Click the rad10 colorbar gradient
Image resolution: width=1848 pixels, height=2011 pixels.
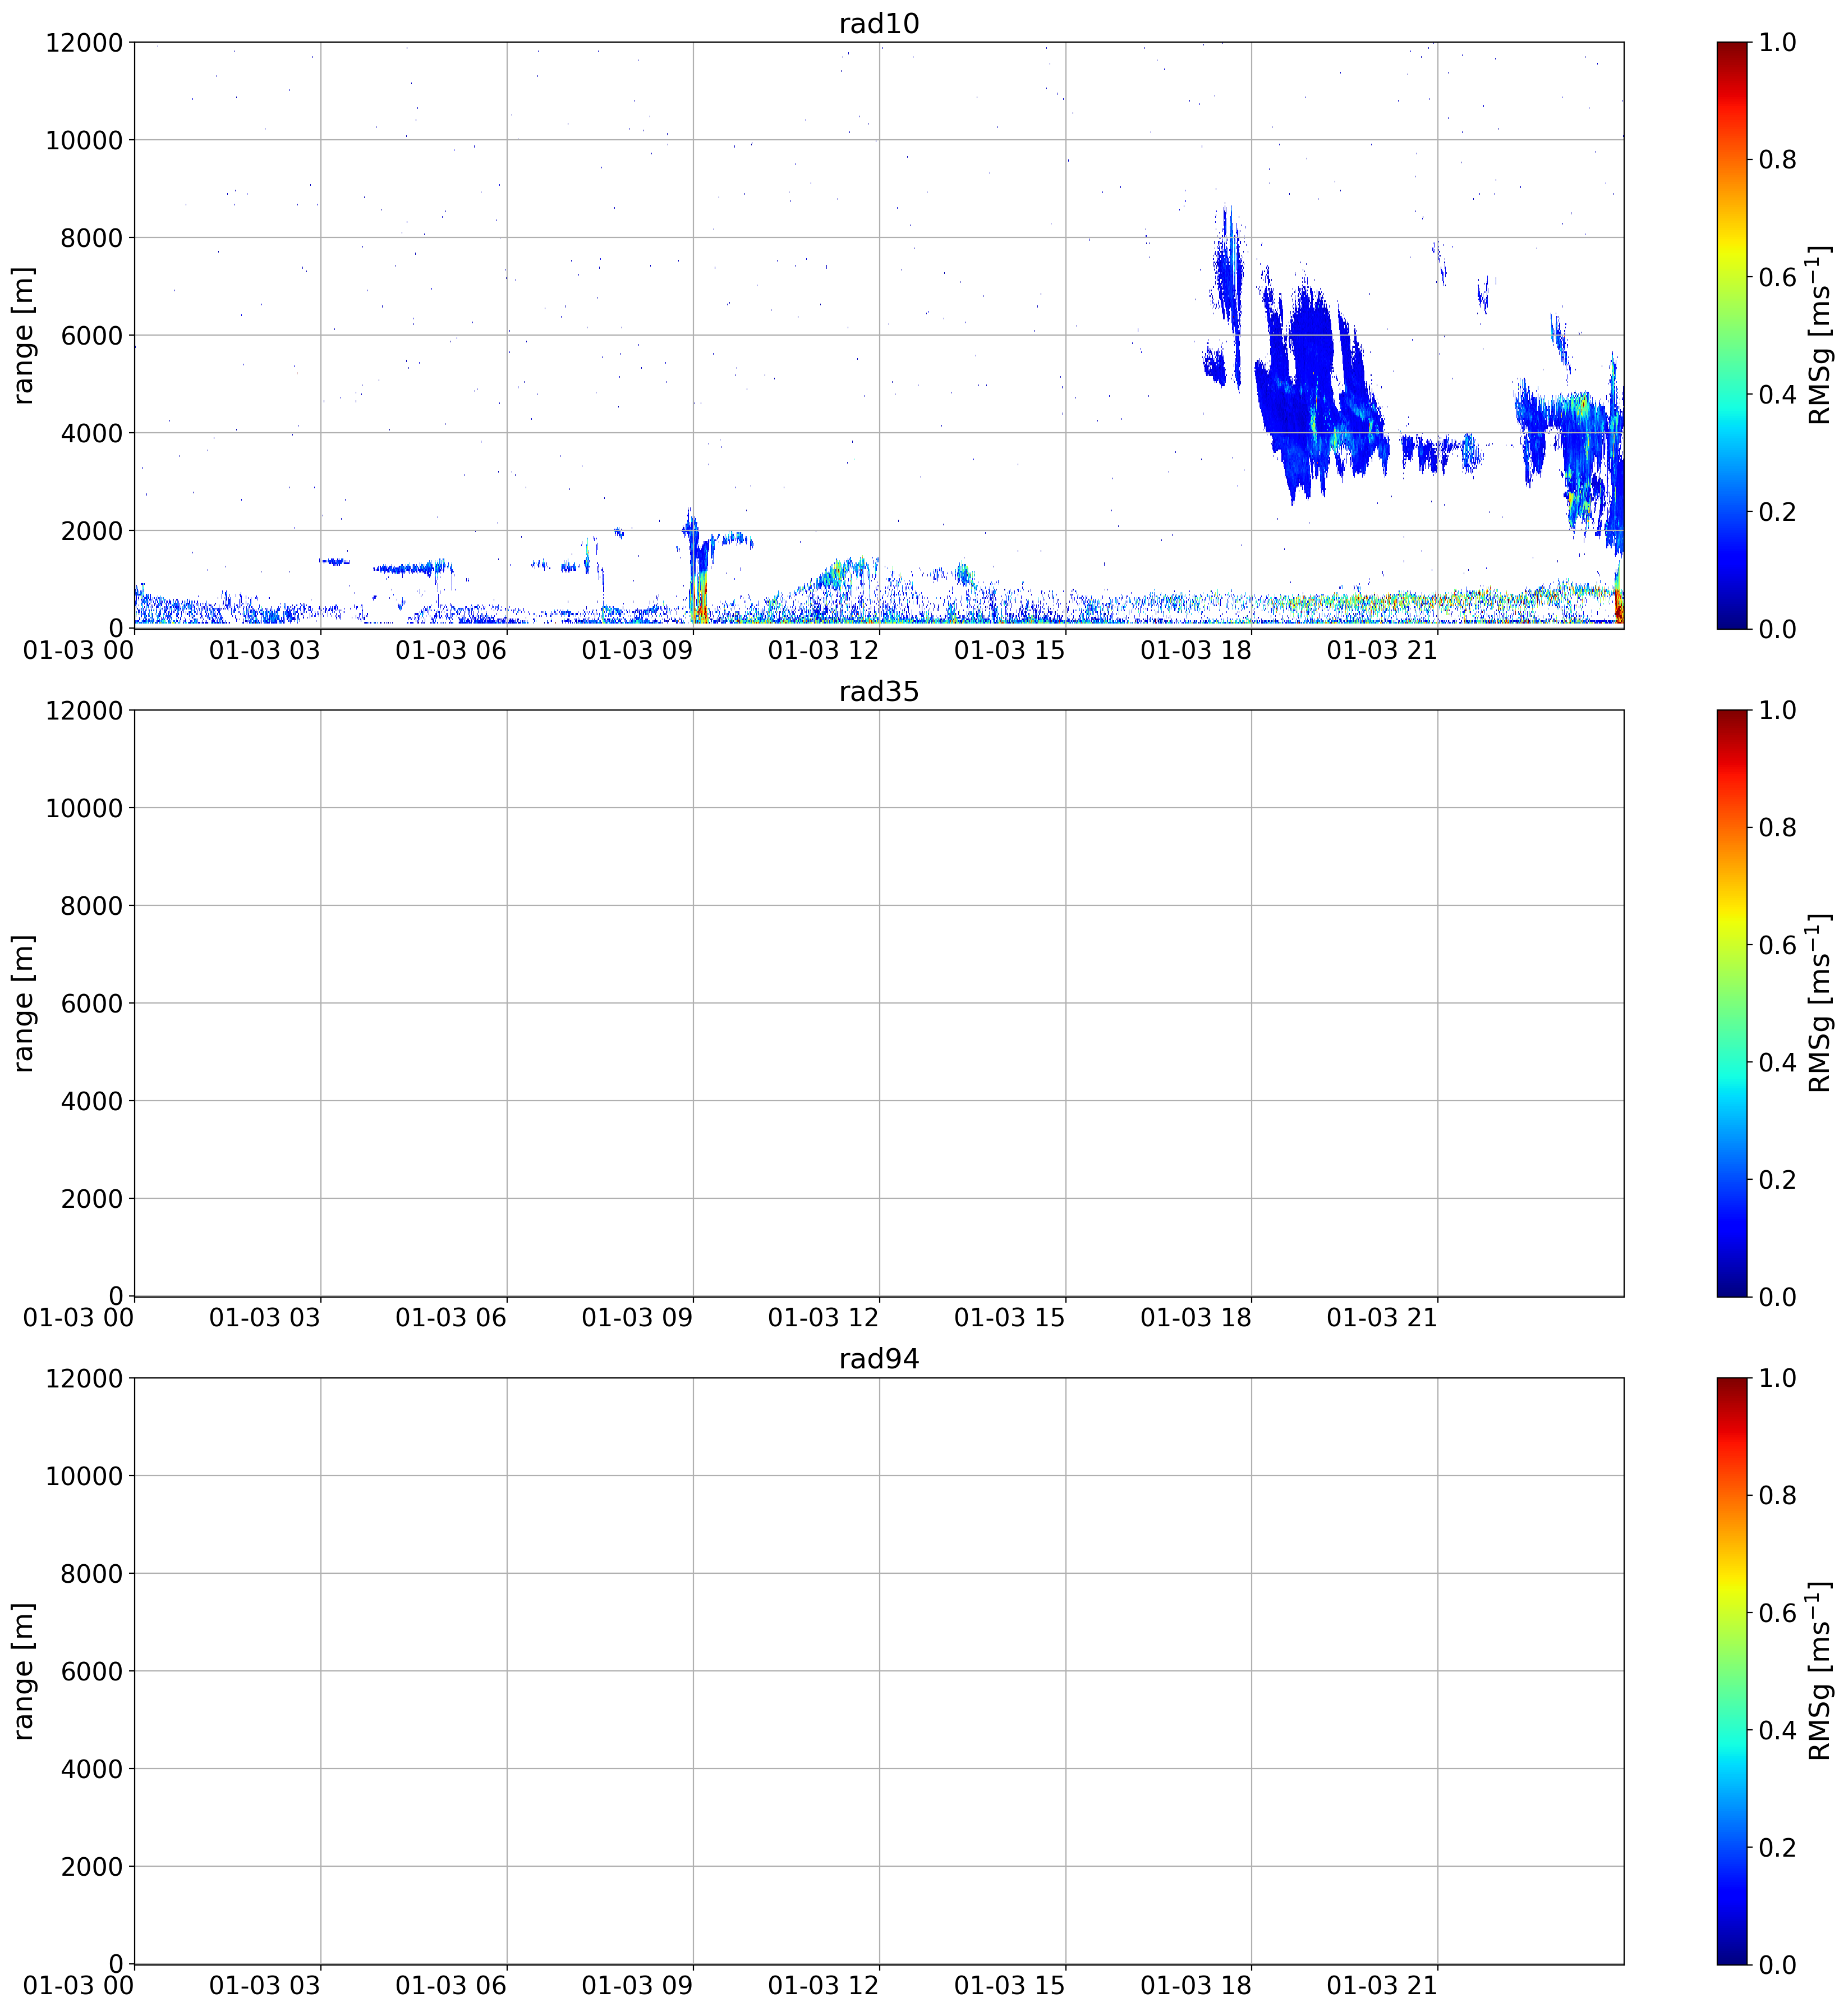pyautogui.click(x=1732, y=335)
